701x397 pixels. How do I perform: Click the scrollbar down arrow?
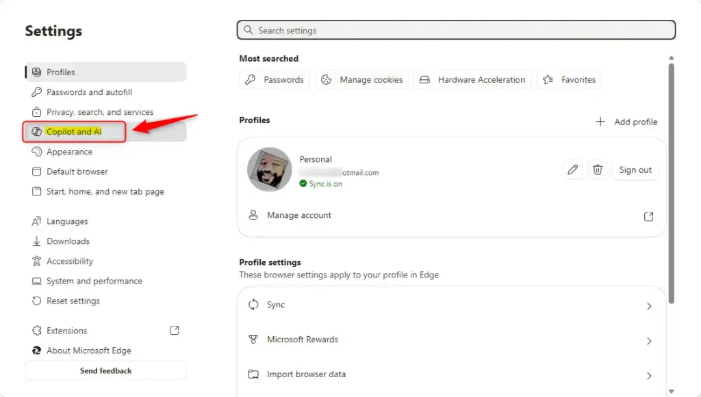point(671,392)
